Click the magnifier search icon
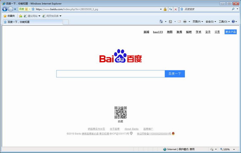The image size is (241, 153). (233, 9)
